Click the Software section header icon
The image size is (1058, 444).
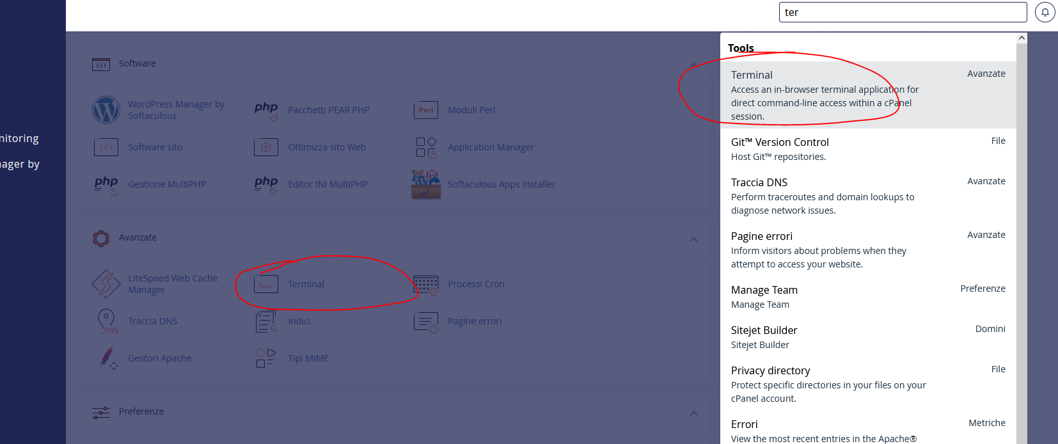[101, 64]
